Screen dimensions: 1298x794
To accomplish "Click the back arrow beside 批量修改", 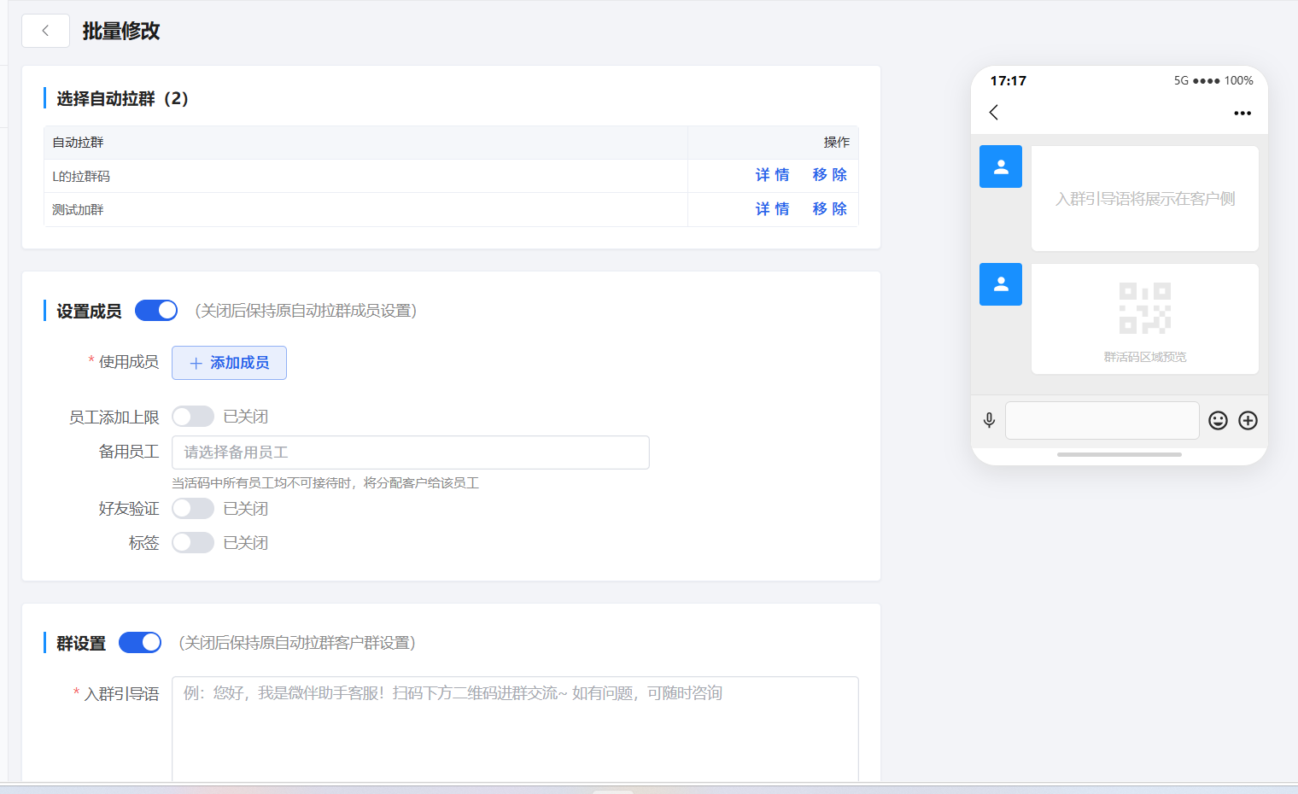I will (45, 31).
